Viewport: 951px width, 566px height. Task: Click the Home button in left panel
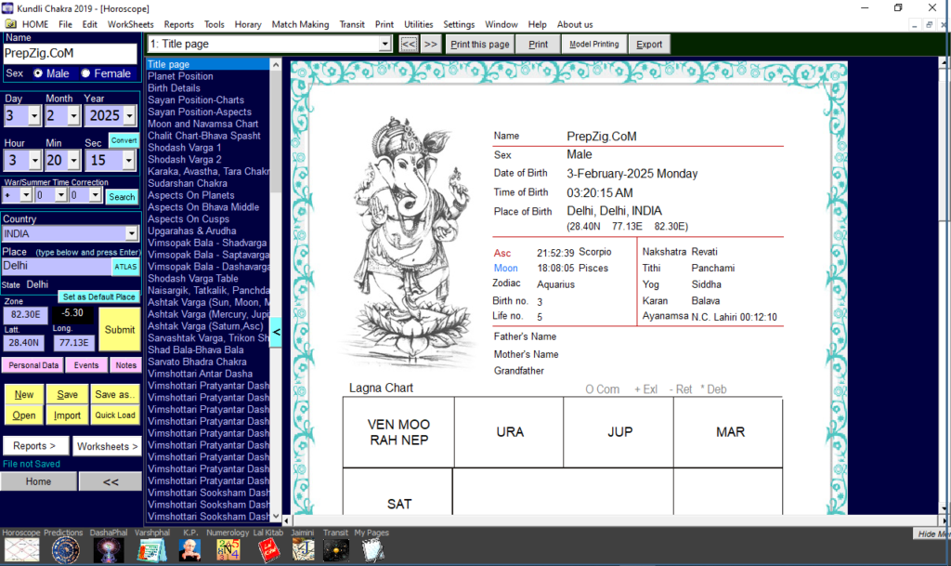pyautogui.click(x=38, y=481)
